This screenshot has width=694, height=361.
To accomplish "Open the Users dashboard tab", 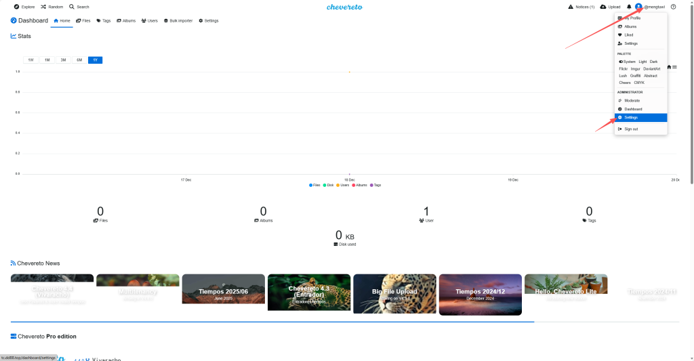I will (150, 21).
